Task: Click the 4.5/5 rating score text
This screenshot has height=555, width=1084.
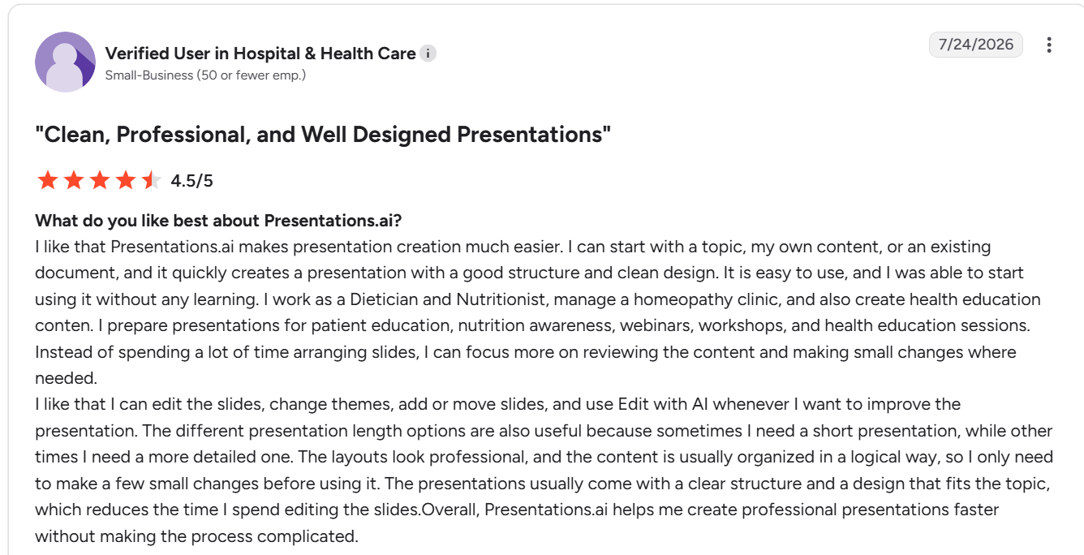Action: click(x=191, y=180)
